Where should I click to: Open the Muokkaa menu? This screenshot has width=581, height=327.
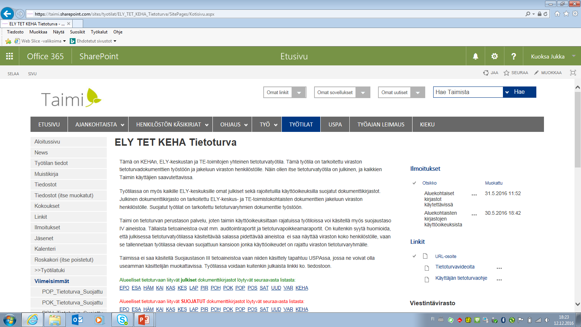[38, 32]
